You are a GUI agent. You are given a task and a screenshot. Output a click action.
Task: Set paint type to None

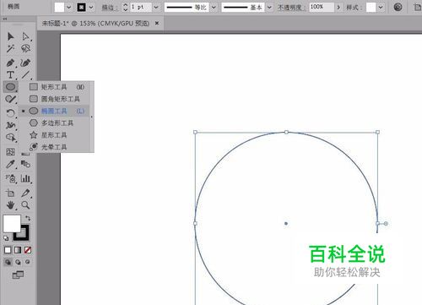tap(28, 250)
